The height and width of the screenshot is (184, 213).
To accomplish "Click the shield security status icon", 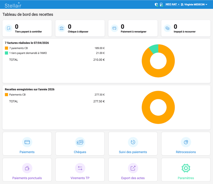I will (156, 5).
